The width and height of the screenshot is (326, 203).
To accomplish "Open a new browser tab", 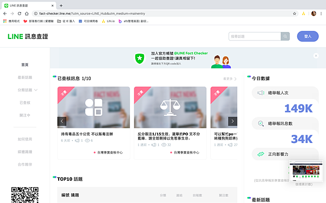I will (x=61, y=5).
